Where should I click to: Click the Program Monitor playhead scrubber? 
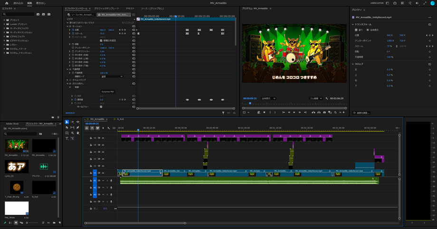point(250,103)
